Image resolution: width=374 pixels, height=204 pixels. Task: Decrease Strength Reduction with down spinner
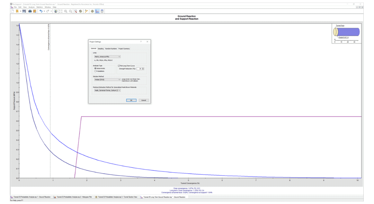pyautogui.click(x=143, y=70)
